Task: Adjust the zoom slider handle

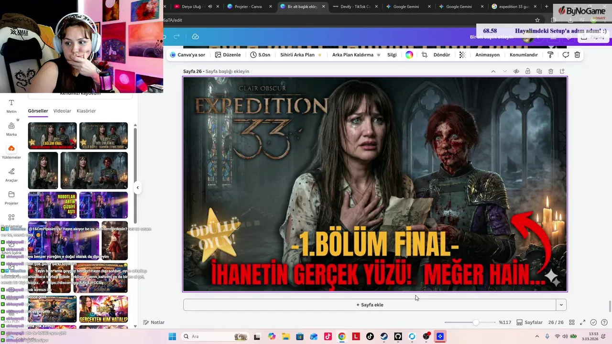Action: 476,322
